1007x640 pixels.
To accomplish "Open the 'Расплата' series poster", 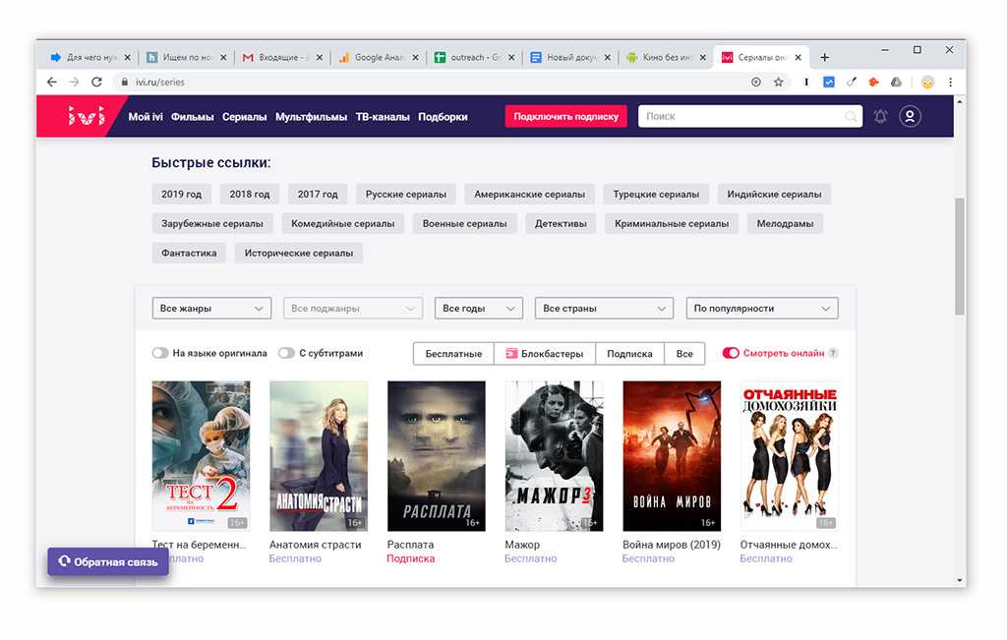I will [436, 456].
